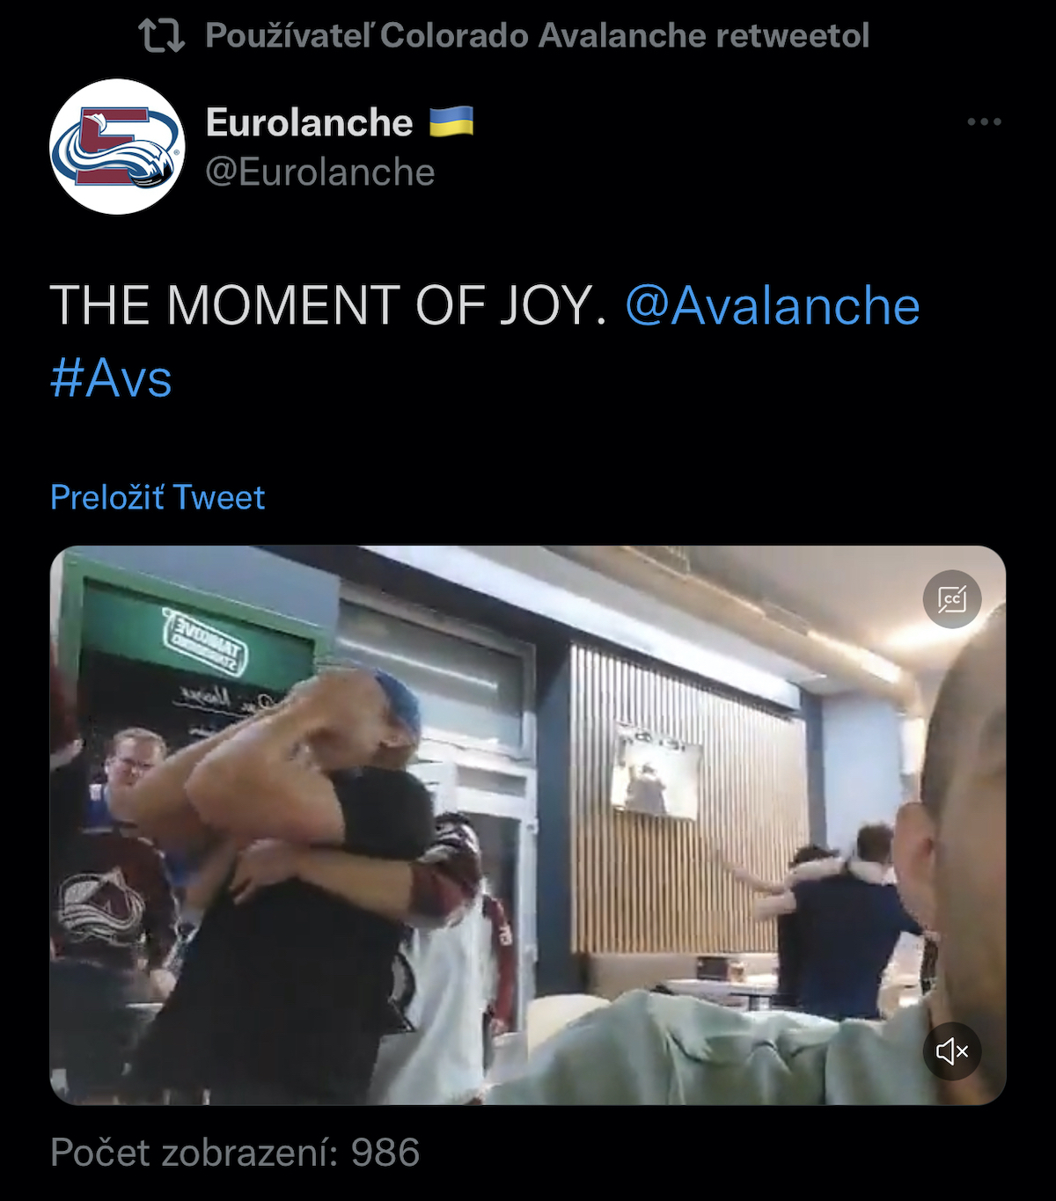Click Preložiť Tweet to translate
The width and height of the screenshot is (1056, 1201).
(158, 497)
